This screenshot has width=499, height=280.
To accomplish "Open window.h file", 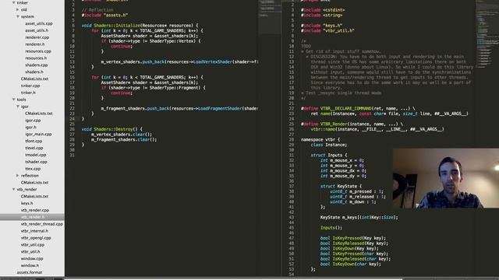I will [30, 265].
